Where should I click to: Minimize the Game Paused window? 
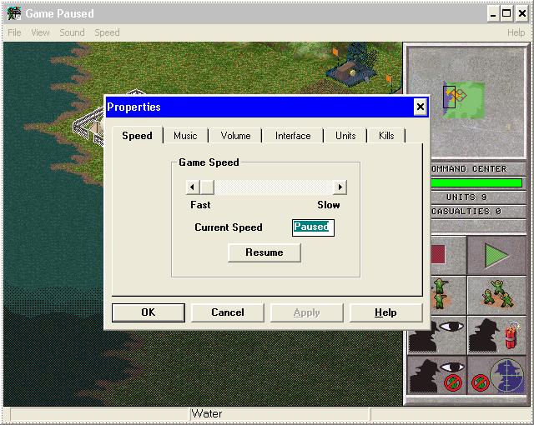coord(493,13)
